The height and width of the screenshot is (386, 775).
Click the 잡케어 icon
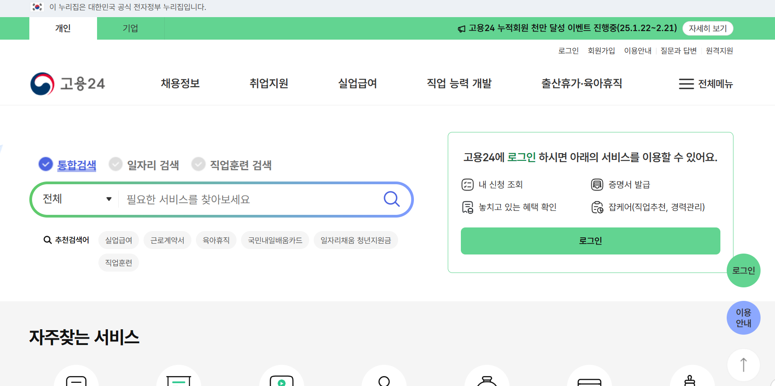597,207
